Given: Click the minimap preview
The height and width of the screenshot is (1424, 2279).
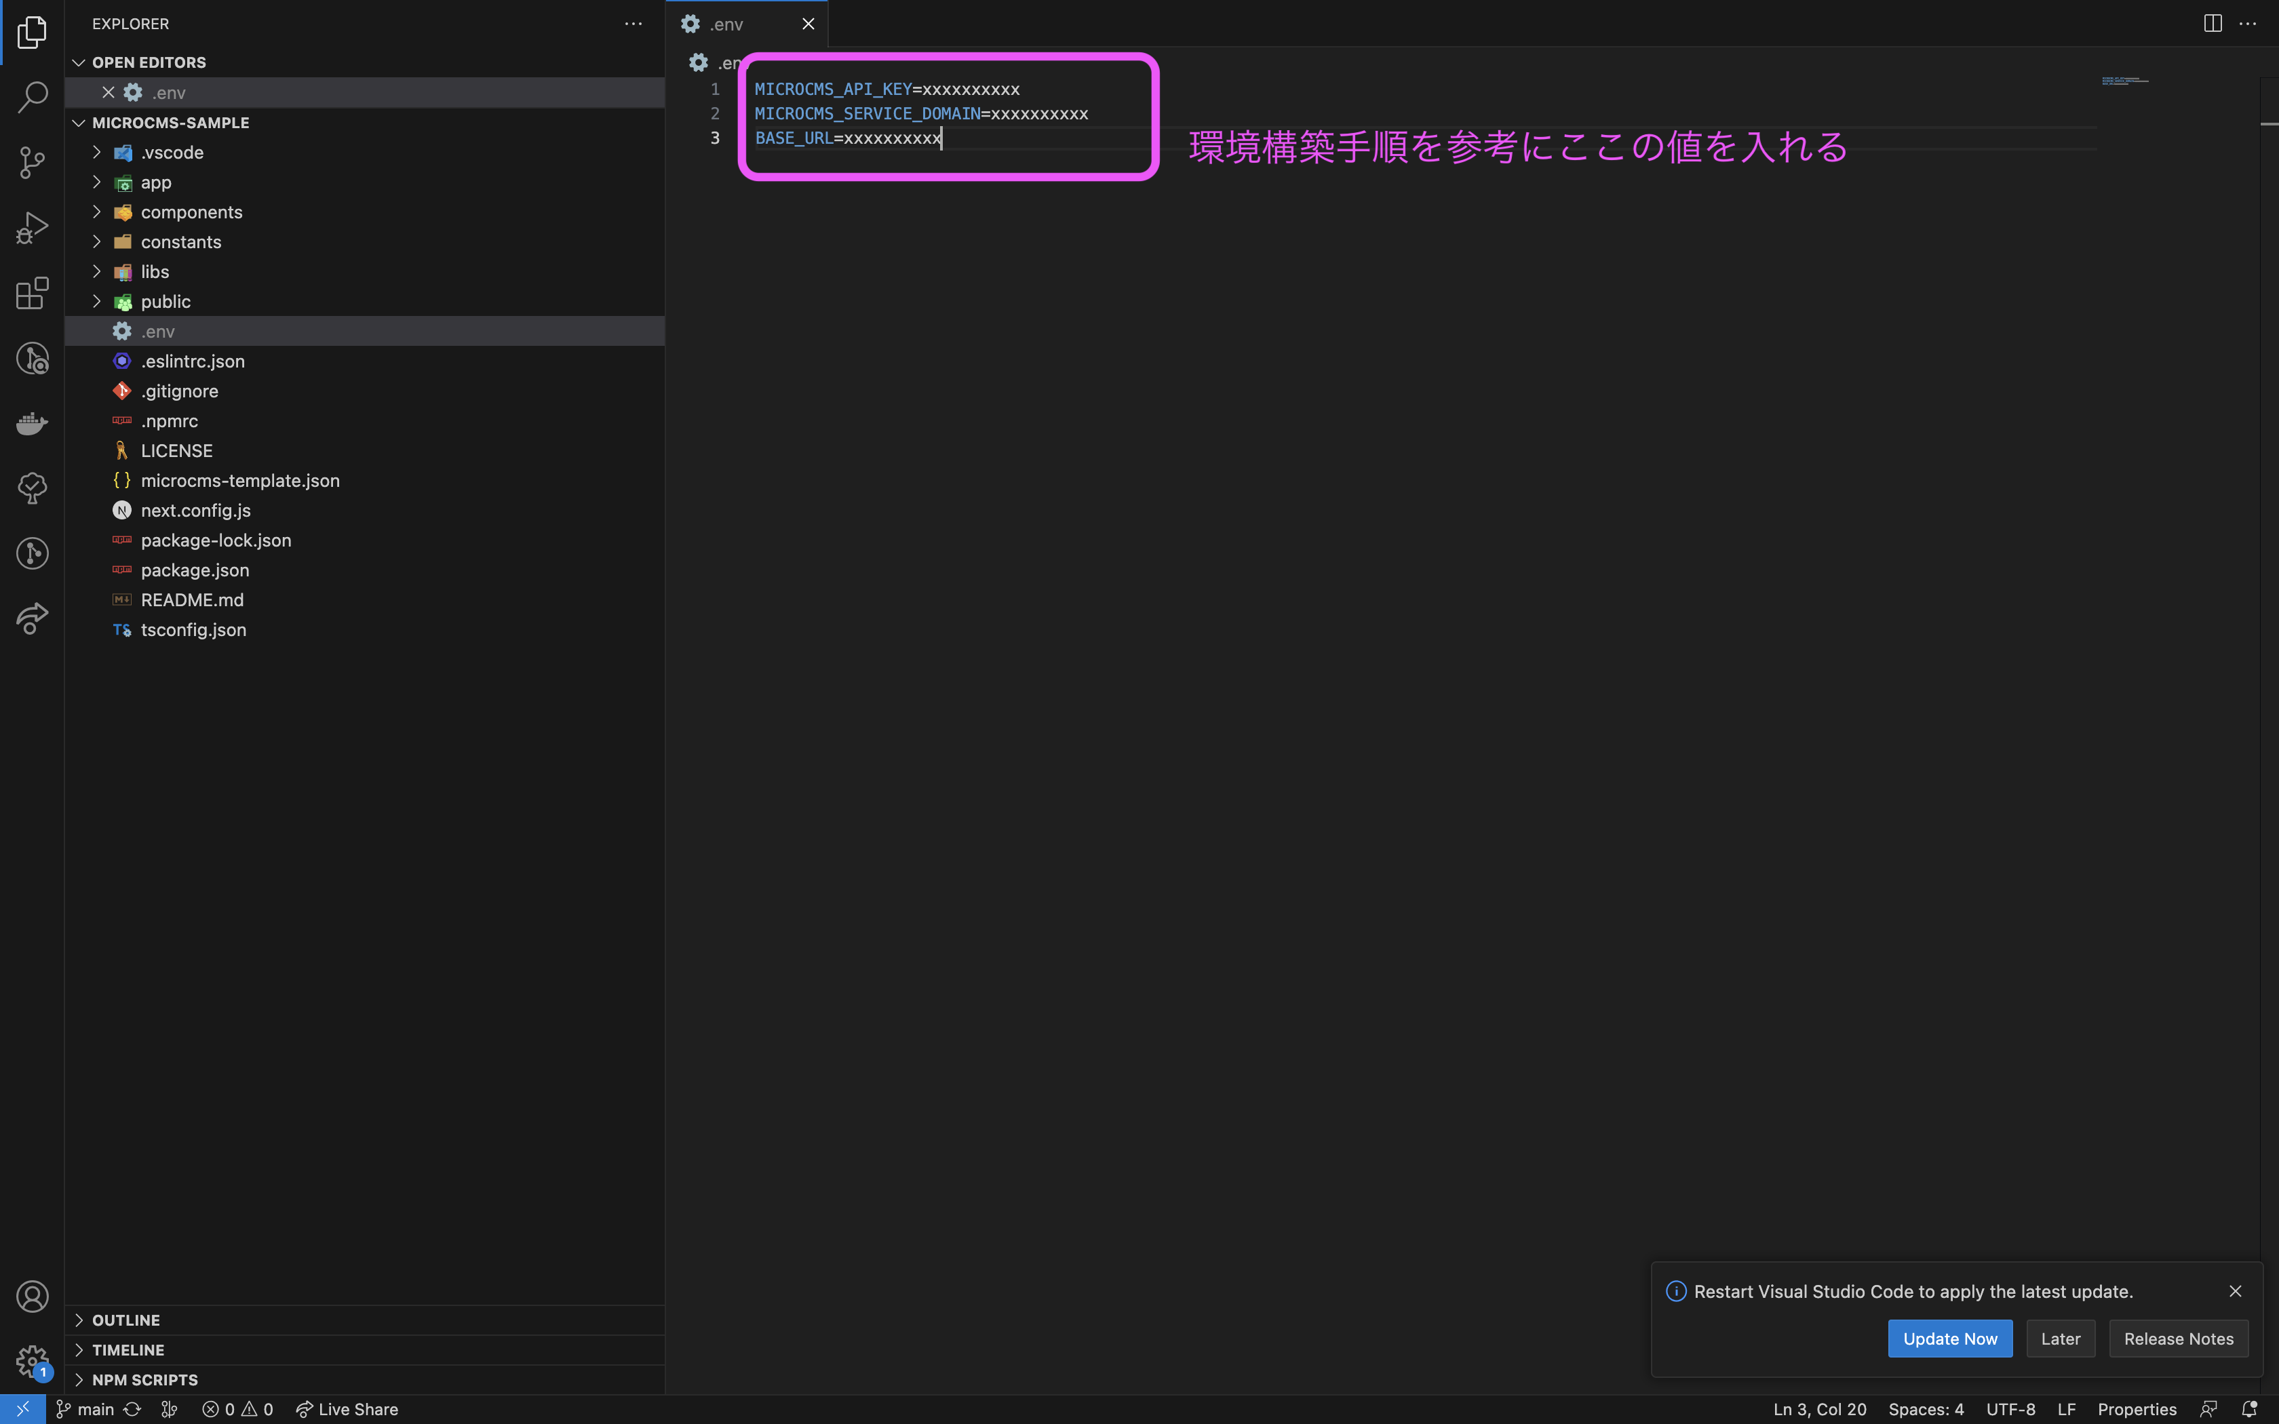Looking at the screenshot, I should (x=2124, y=81).
